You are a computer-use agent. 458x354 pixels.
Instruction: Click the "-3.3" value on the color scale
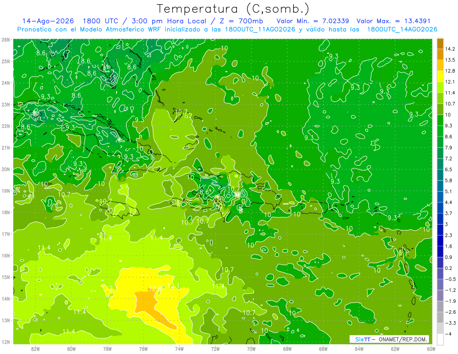pos(450,323)
